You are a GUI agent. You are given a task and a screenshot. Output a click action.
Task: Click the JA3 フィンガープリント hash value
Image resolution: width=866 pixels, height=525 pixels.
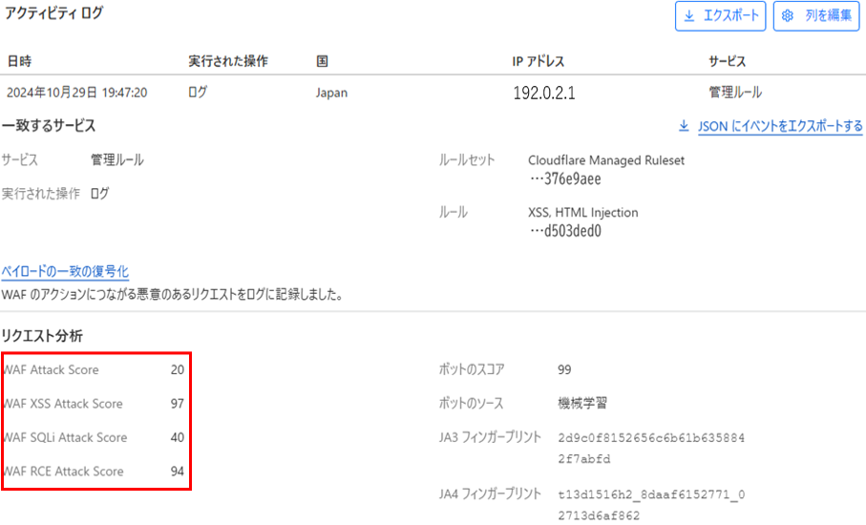(x=650, y=447)
